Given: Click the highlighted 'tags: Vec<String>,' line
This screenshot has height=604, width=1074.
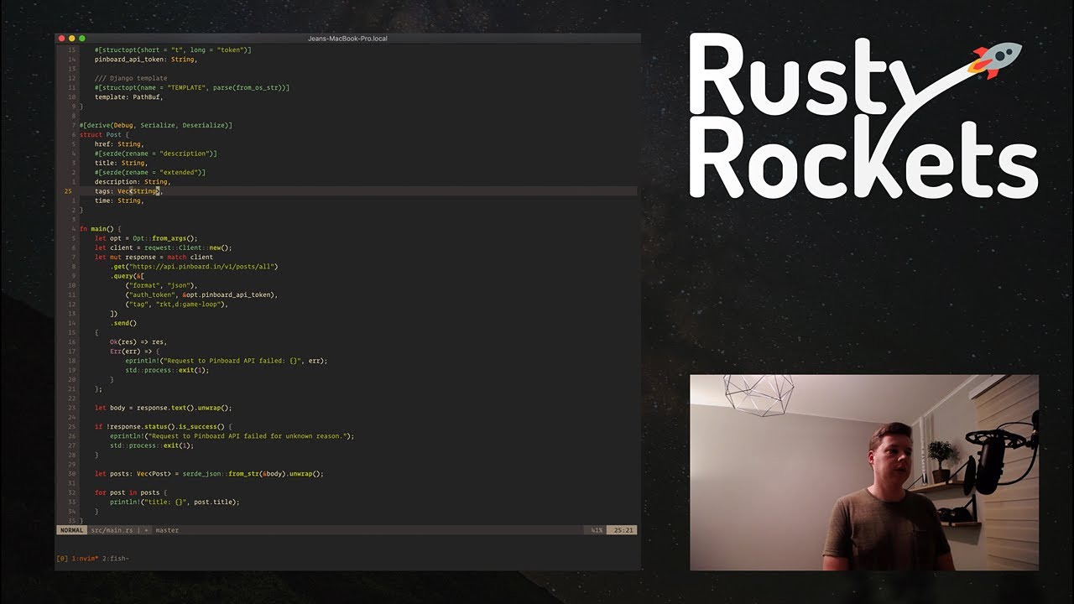Looking at the screenshot, I should click(128, 191).
